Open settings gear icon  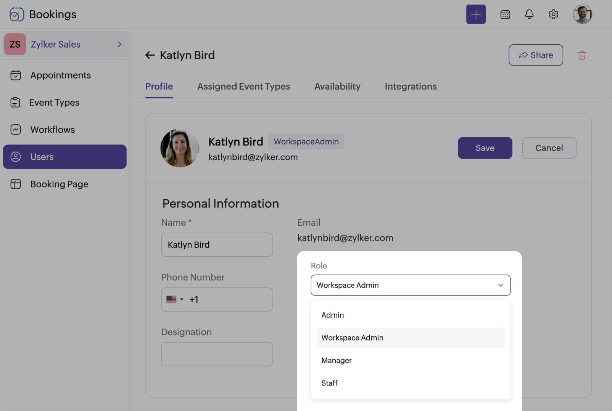(x=553, y=14)
